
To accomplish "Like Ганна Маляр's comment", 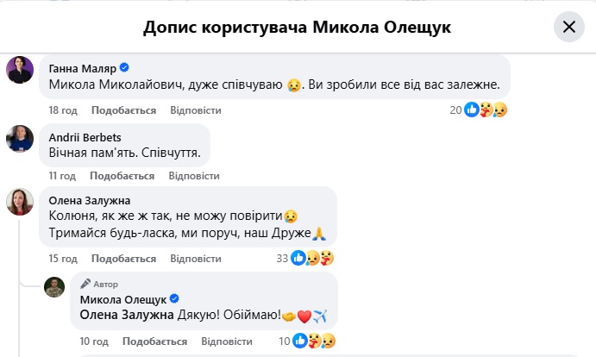I will pos(123,110).
